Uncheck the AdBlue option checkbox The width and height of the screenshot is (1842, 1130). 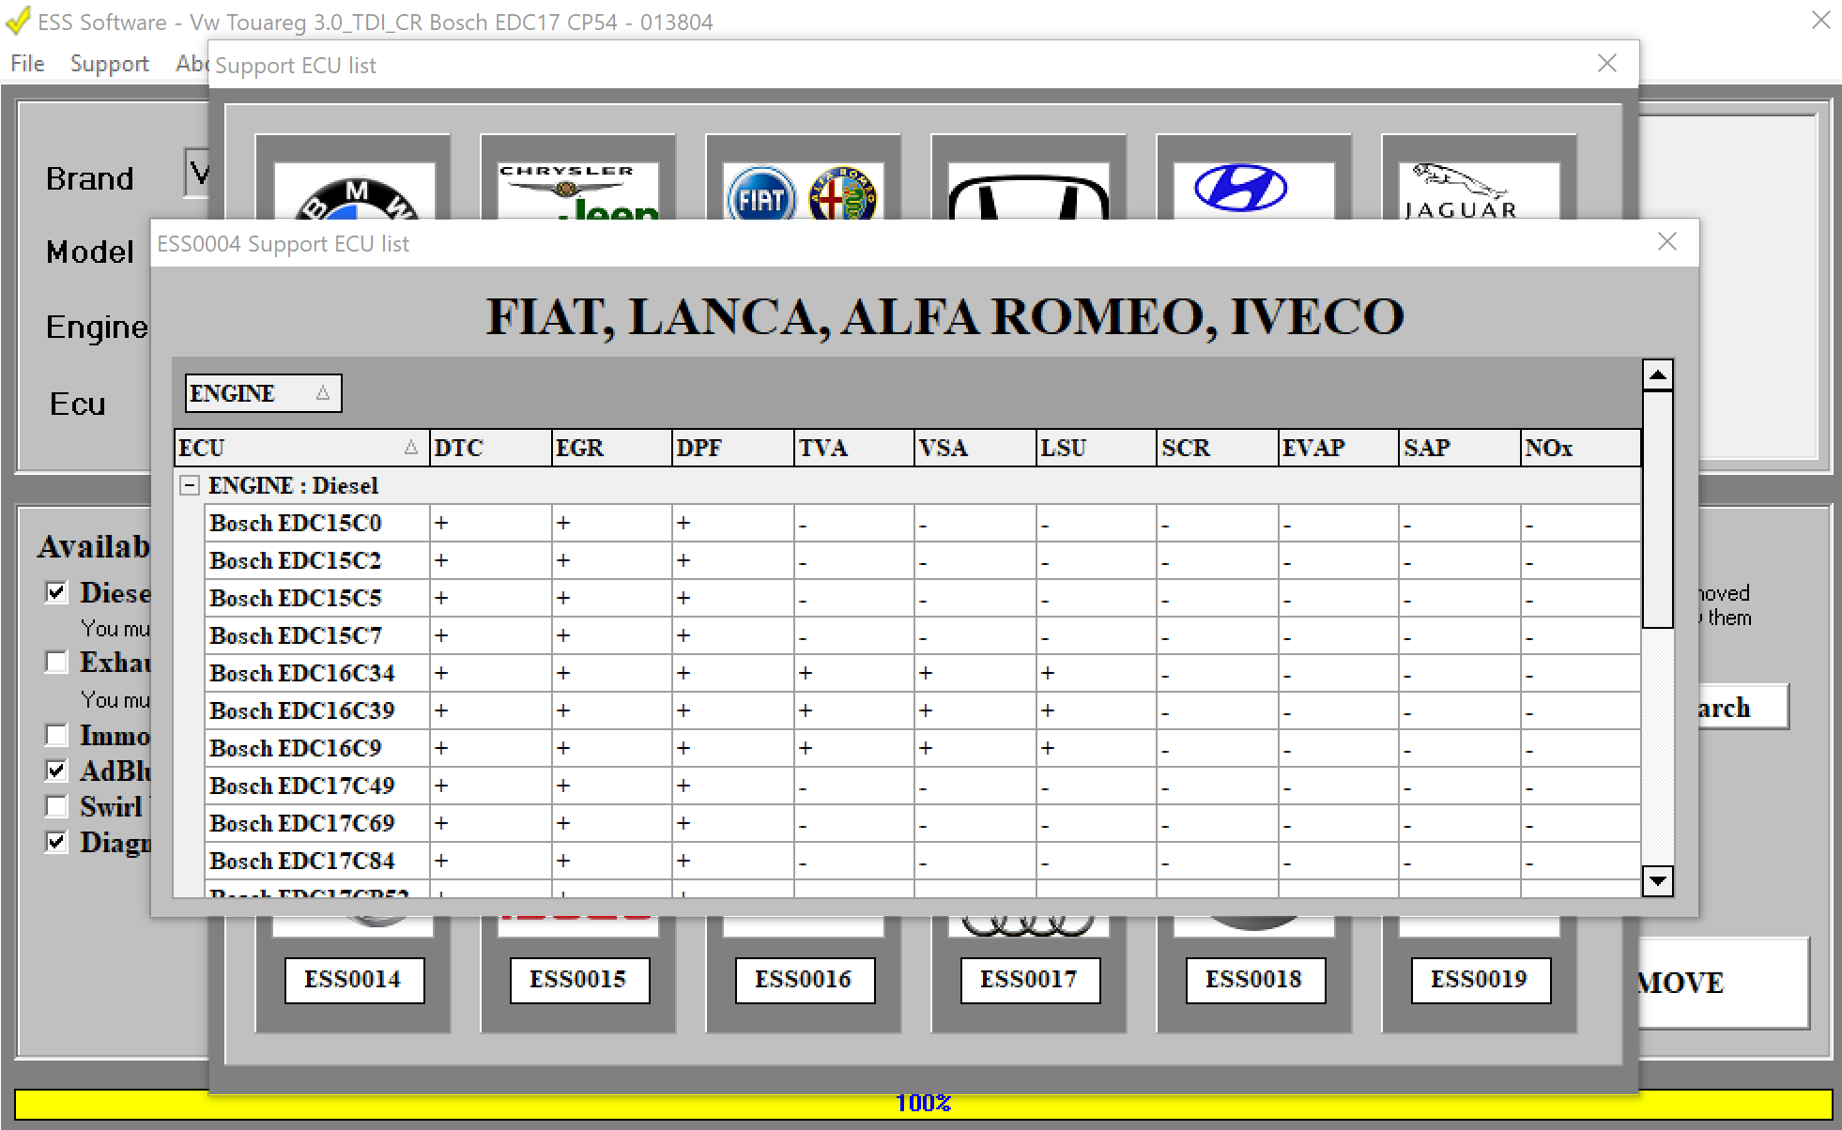(57, 771)
